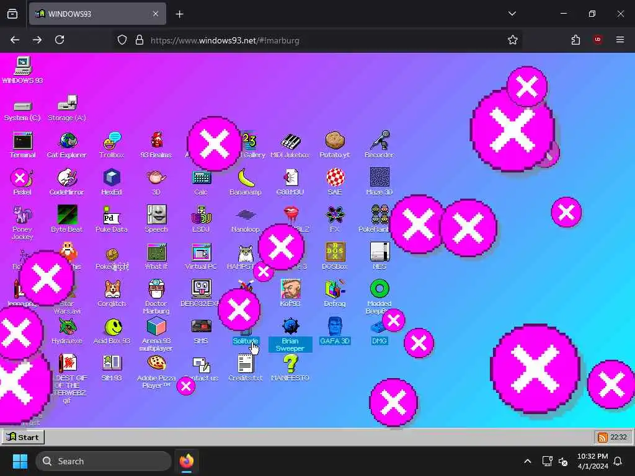Open the Speech face icon
The image size is (635, 476).
pos(156,214)
